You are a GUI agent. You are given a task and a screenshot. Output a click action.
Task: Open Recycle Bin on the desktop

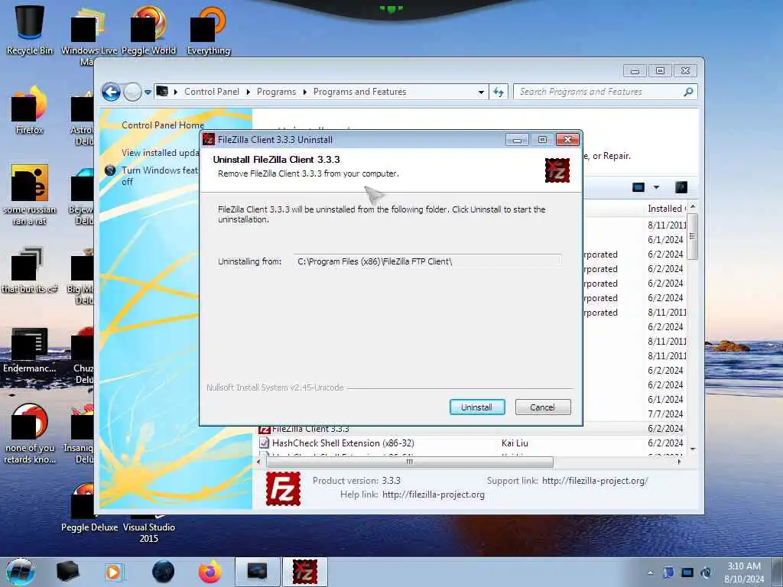(x=30, y=29)
